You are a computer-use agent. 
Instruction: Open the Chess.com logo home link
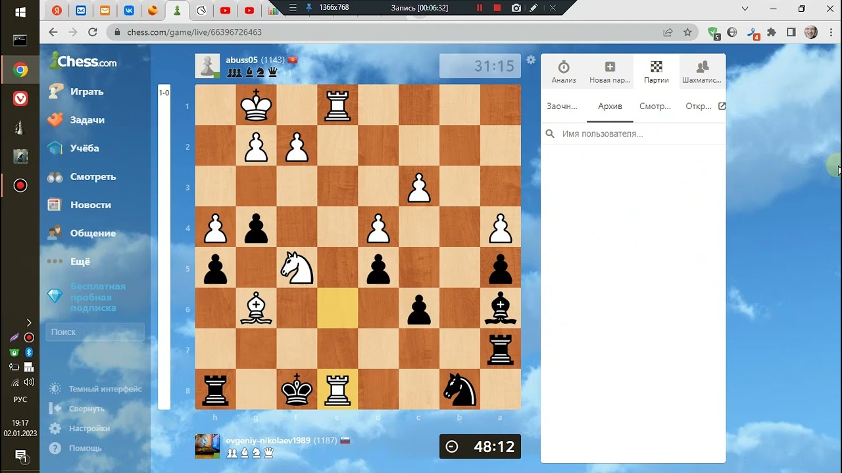pos(84,62)
